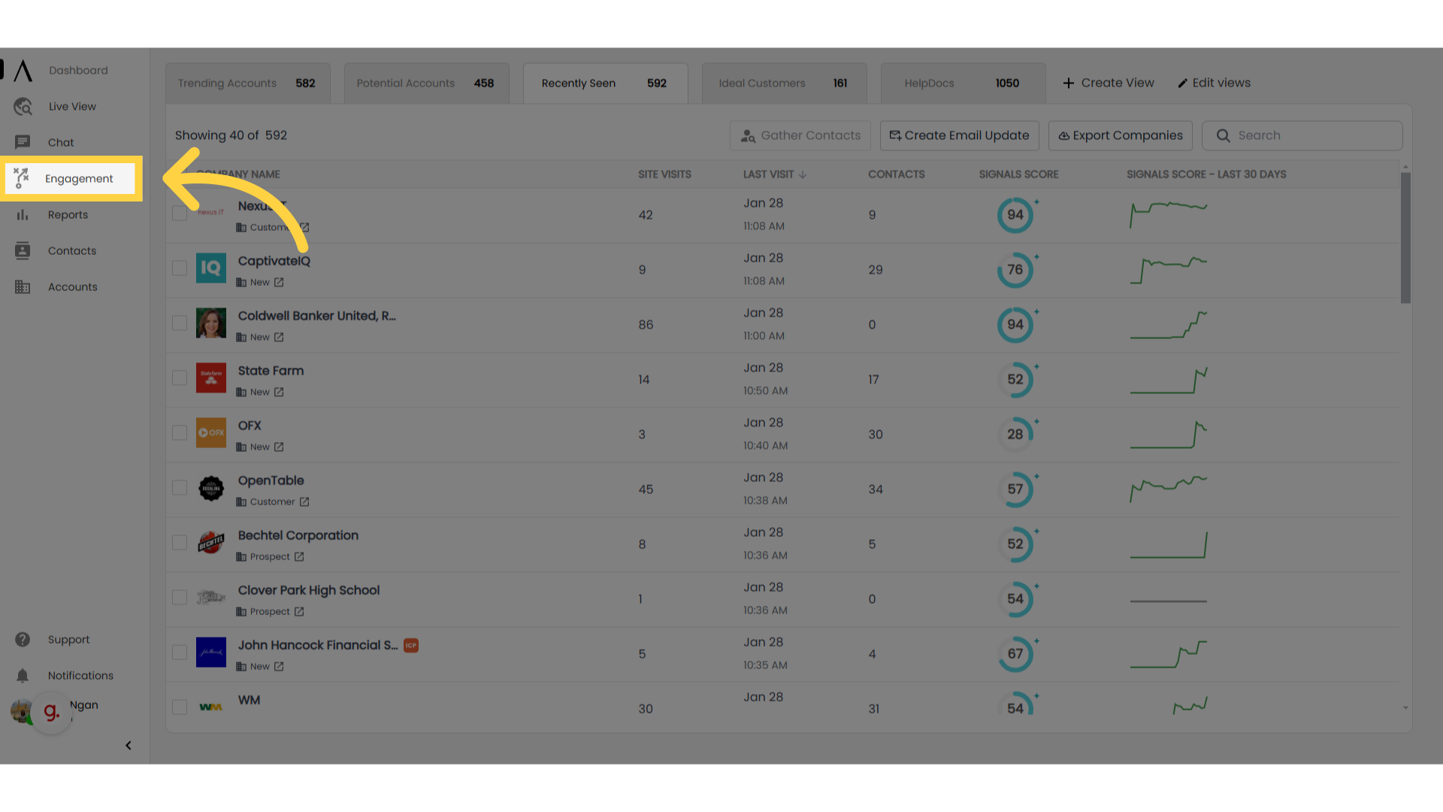Open external link icon for Clover Park High School
1443x812 pixels.
coord(299,612)
